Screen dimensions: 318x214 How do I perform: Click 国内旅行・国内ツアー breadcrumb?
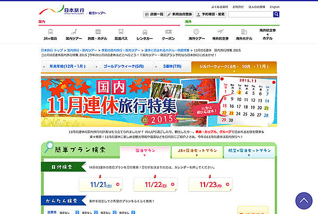point(82,50)
